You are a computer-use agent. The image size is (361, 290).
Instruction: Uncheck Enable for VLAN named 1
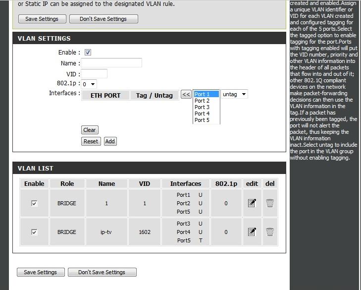pos(34,203)
